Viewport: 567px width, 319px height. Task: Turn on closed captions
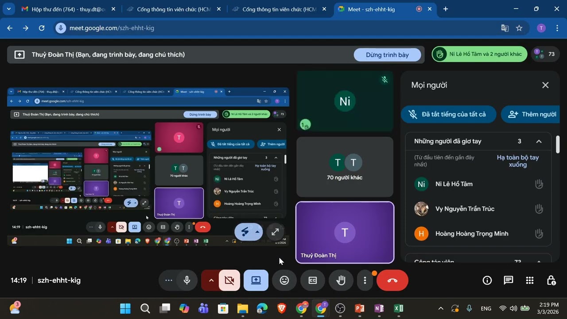(313, 280)
